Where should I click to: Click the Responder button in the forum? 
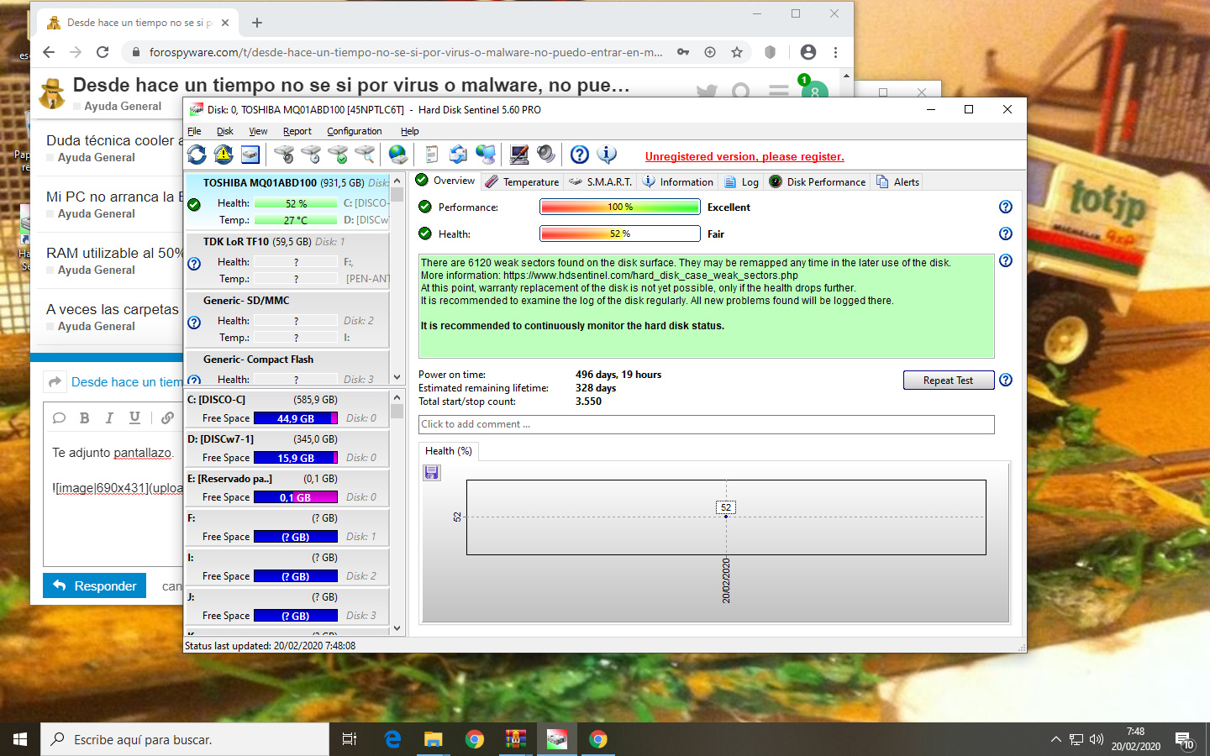click(94, 585)
